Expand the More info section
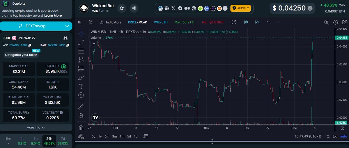This screenshot has height=148, width=349. pyautogui.click(x=36, y=128)
